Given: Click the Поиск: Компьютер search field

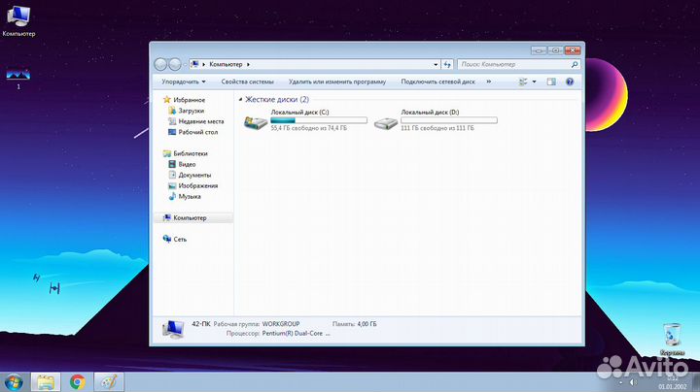Looking at the screenshot, I should (513, 64).
